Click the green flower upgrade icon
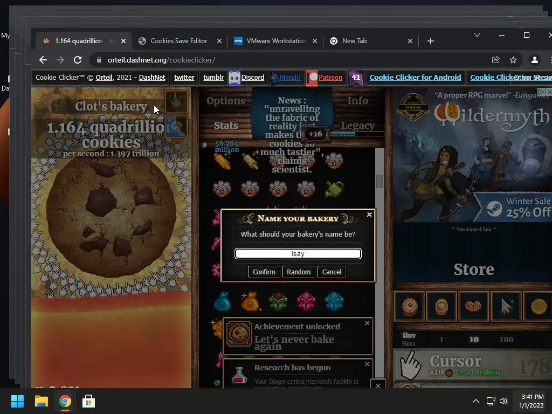 pyautogui.click(x=278, y=301)
